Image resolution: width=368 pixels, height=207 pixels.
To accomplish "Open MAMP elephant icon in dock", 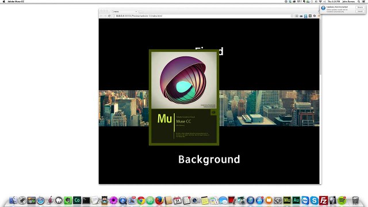I will (59, 200).
